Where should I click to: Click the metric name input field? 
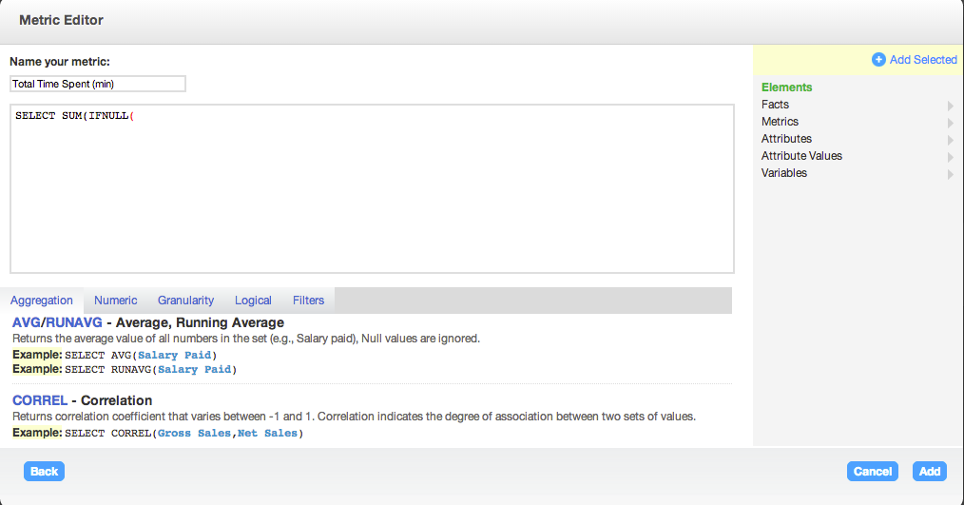(97, 84)
